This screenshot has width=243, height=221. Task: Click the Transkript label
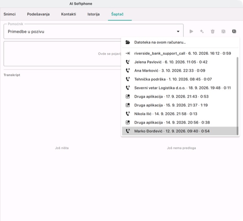(x=12, y=75)
